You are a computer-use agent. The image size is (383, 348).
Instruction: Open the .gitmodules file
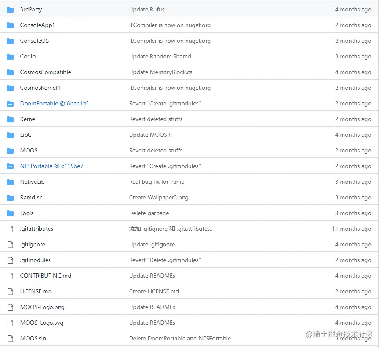click(x=36, y=260)
